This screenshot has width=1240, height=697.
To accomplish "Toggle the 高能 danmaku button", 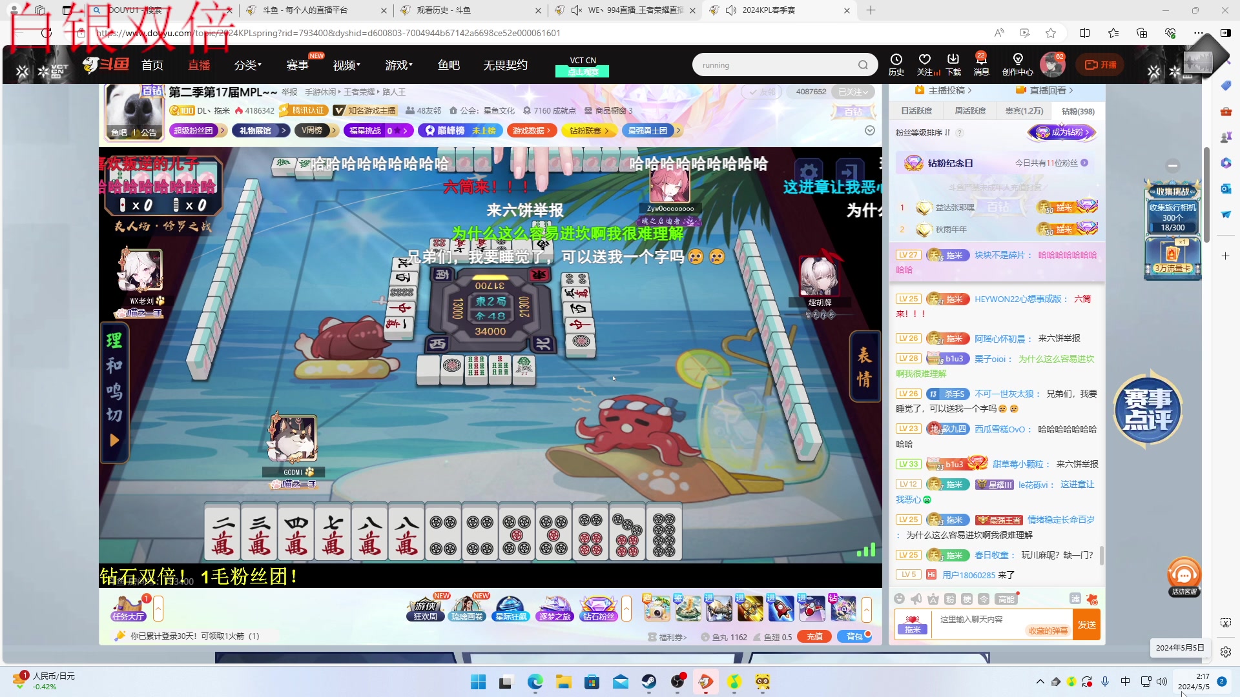I will pos(1006,599).
